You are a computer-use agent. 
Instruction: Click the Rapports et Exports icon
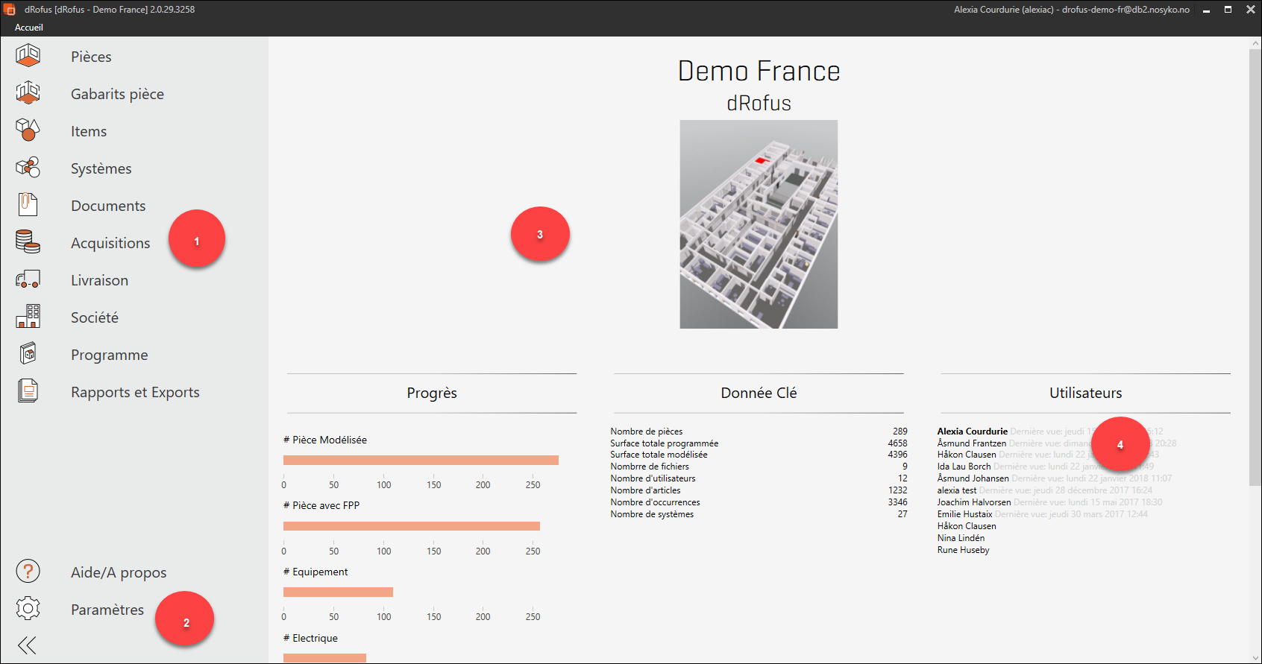pos(28,391)
